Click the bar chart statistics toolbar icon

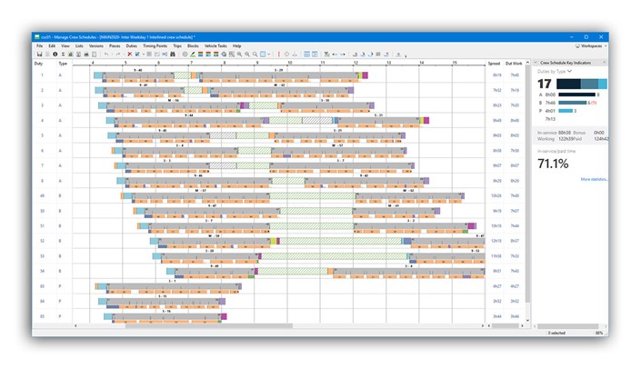click(71, 54)
